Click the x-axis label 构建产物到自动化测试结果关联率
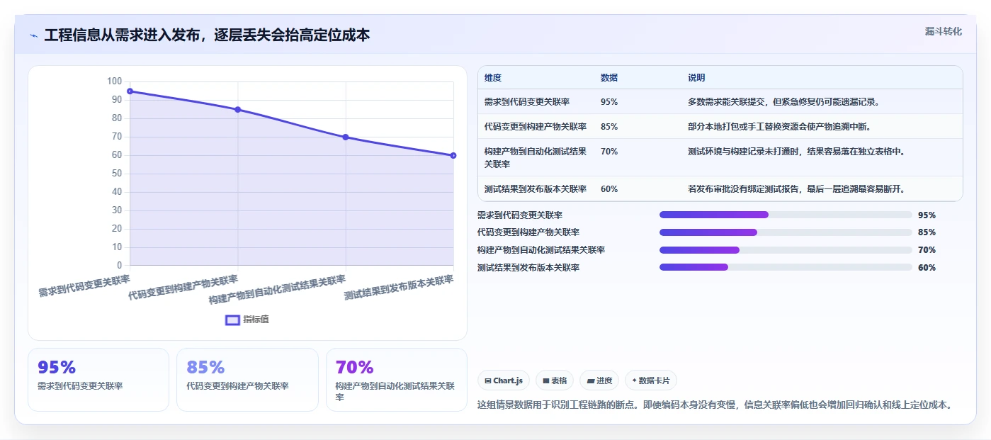The width and height of the screenshot is (991, 440). (277, 290)
